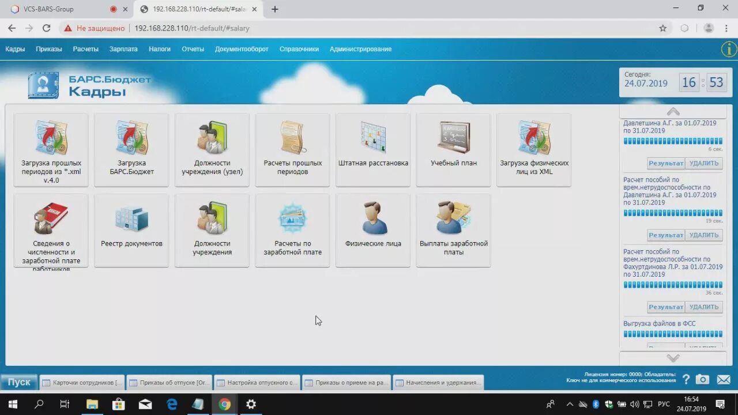Click the camera screenshot icon in bottom bar
This screenshot has width=738, height=415.
coord(702,379)
